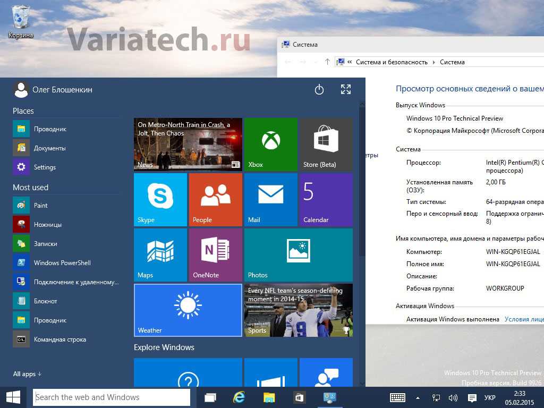Select Windows 10 Pro Technical Preview edition text
This screenshot has width=544, height=408.
[455, 118]
